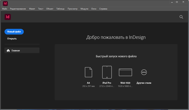Image resolution: width=189 pixels, height=110 pixels.
Task: Select the Главная sidebar tab
Action: [x=22, y=50]
